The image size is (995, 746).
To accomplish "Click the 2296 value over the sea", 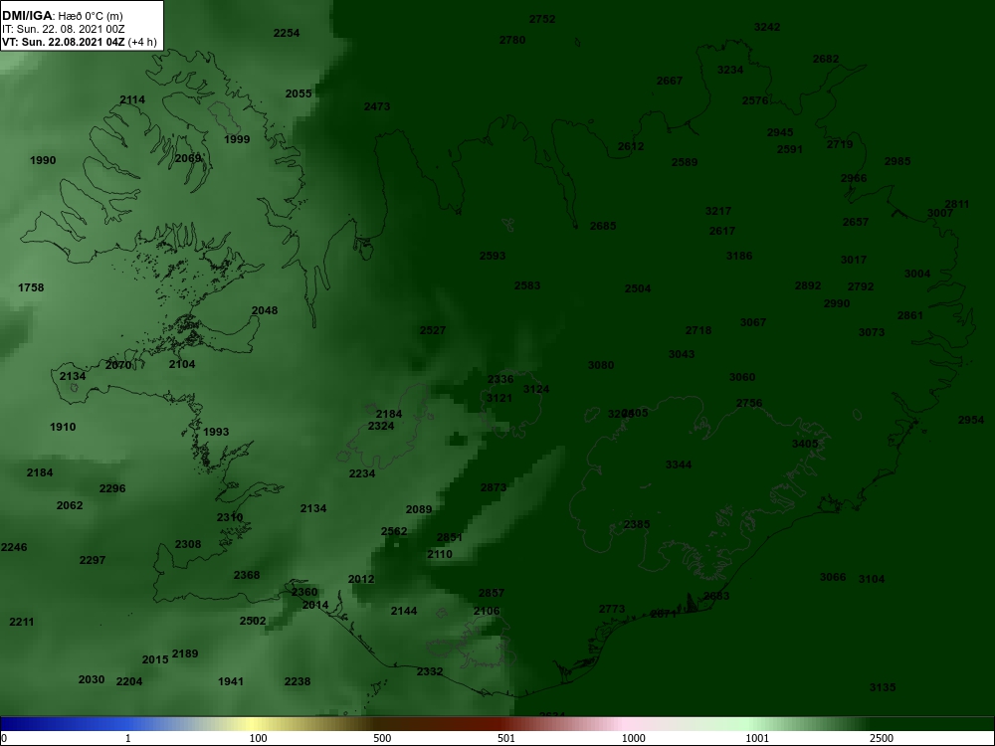I will (x=112, y=489).
